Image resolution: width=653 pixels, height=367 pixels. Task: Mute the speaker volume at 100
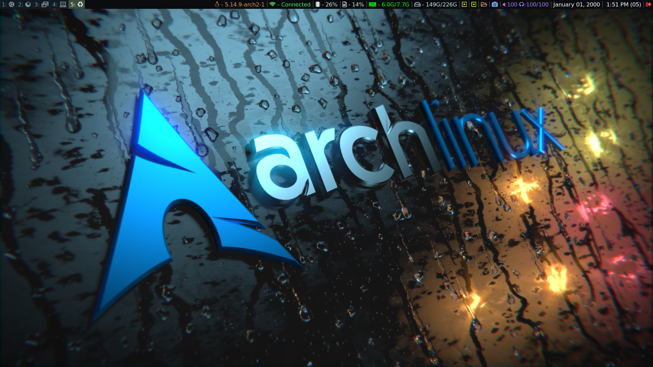pyautogui.click(x=510, y=4)
